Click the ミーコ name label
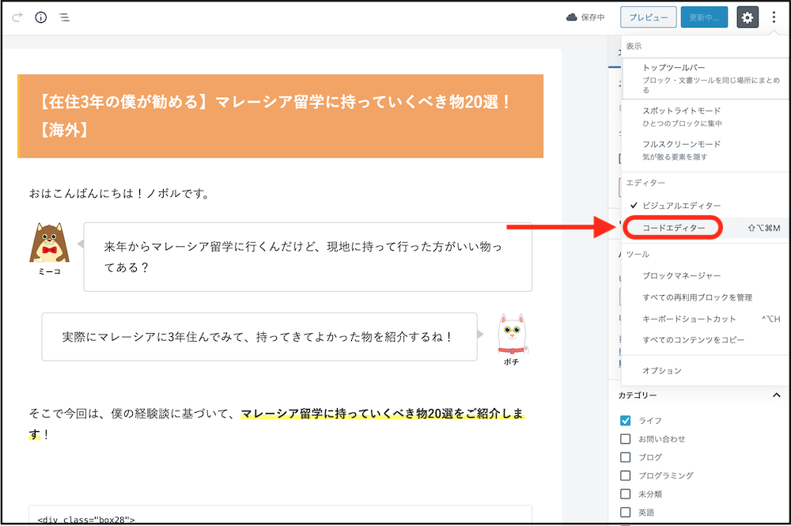This screenshot has width=791, height=526. pos(49,271)
